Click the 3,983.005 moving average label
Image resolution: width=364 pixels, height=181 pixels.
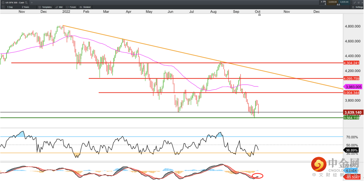(x=353, y=87)
